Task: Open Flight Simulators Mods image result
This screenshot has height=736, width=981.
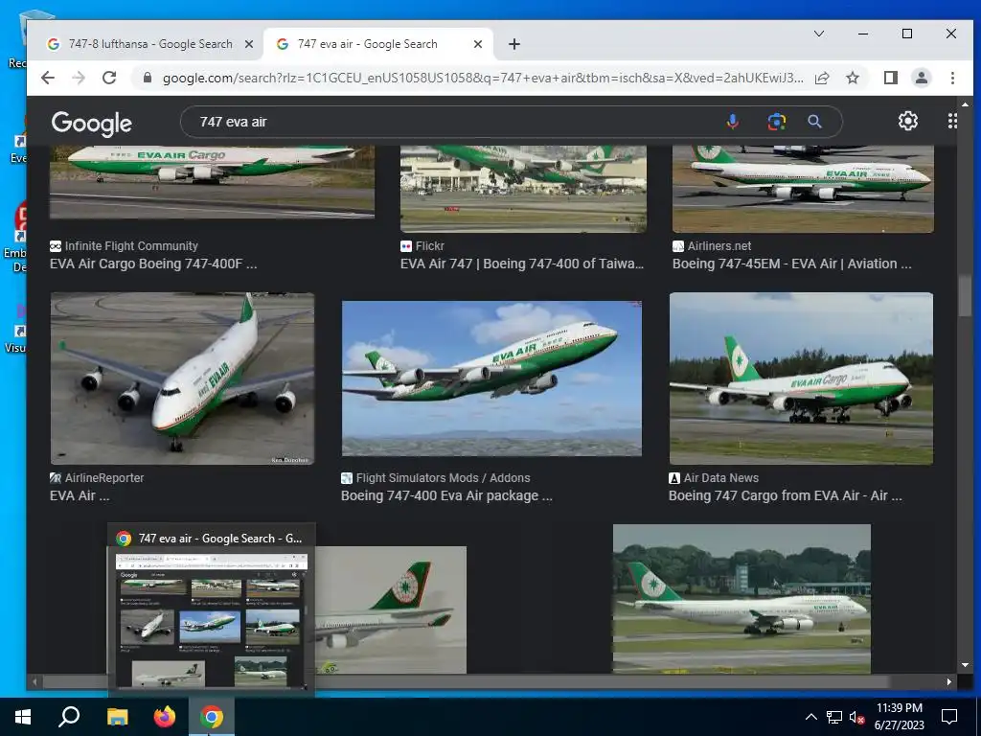Action: tap(491, 378)
